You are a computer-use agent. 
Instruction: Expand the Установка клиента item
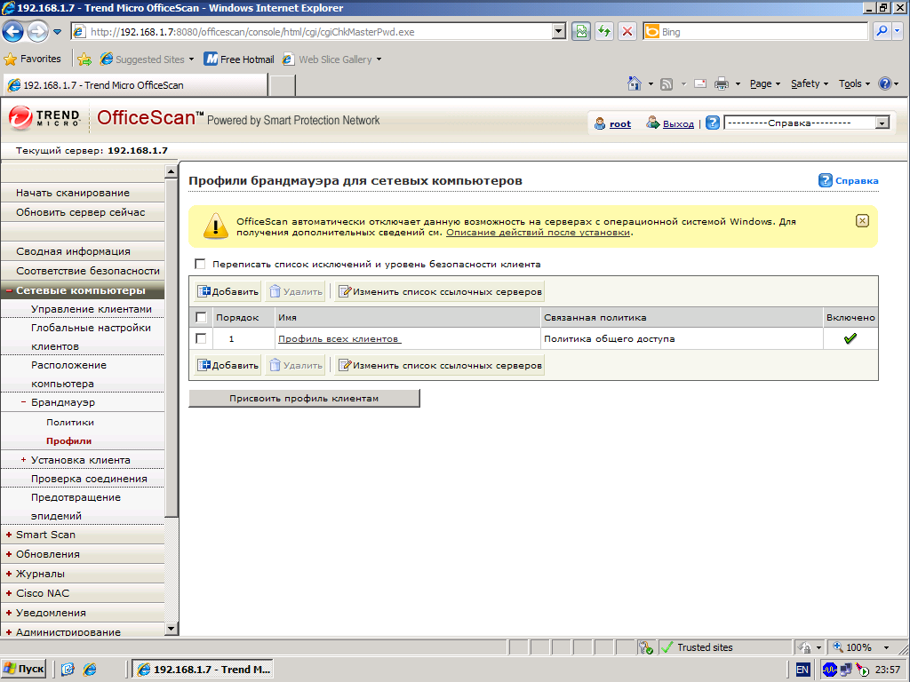pyautogui.click(x=24, y=460)
